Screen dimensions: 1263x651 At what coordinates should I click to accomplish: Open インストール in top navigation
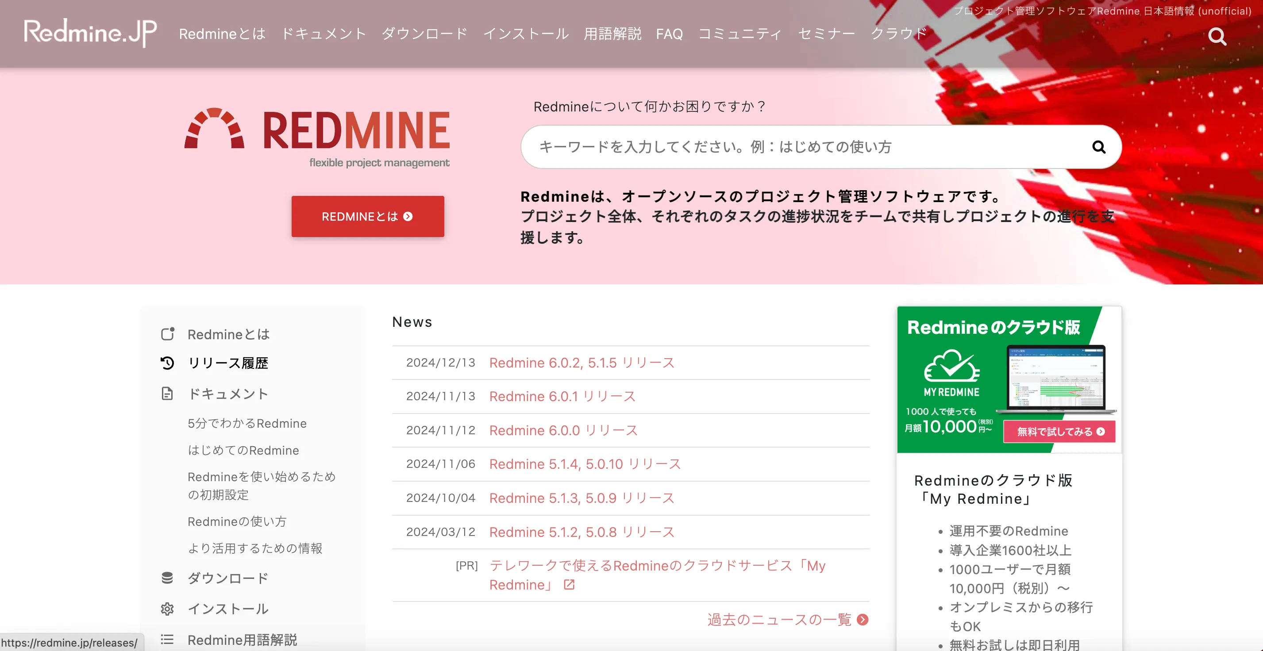tap(526, 34)
